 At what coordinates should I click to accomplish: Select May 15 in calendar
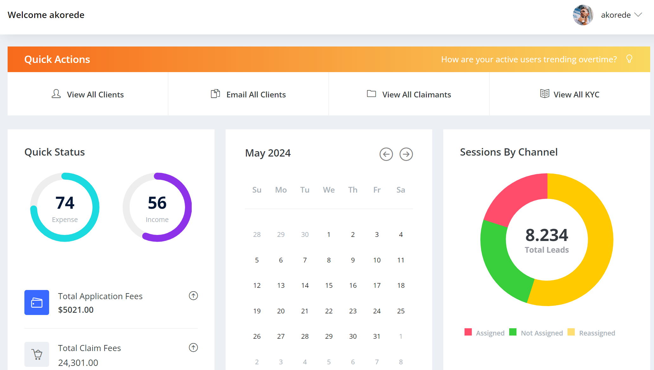point(329,286)
